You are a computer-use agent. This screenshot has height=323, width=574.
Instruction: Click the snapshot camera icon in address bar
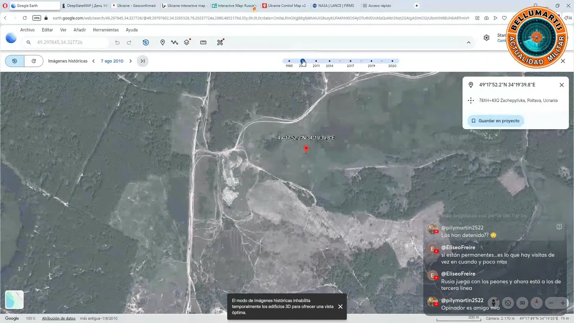(x=487, y=18)
